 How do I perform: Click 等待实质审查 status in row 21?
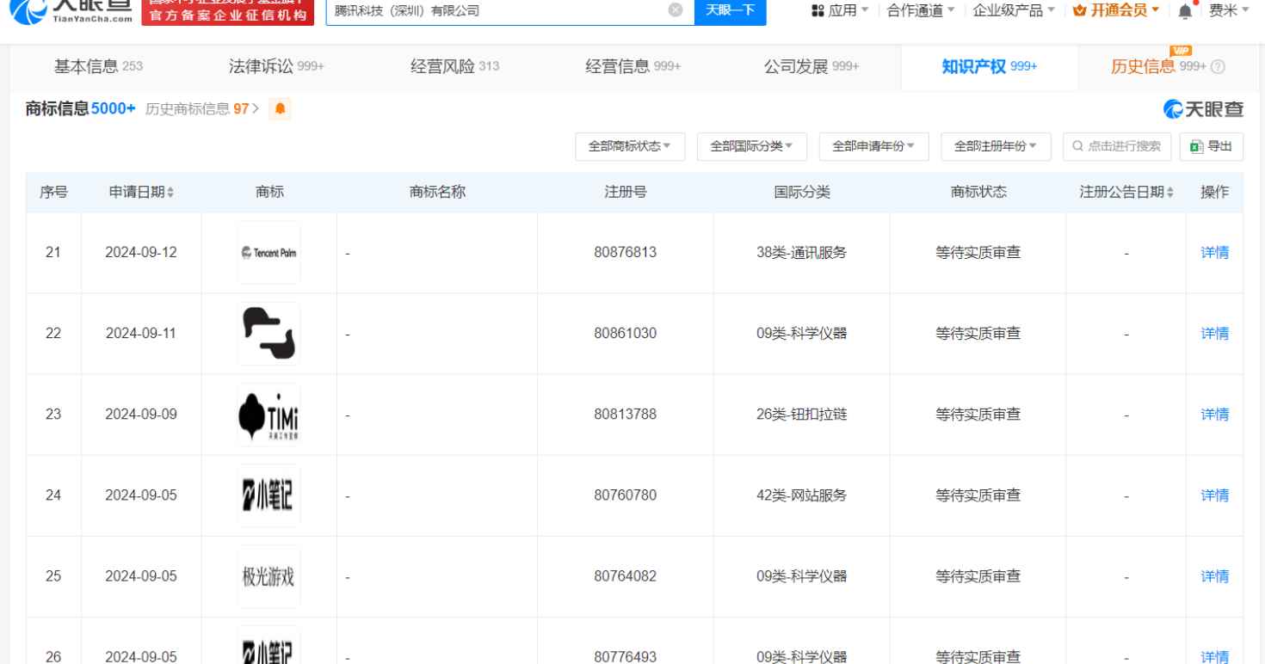[x=978, y=253]
